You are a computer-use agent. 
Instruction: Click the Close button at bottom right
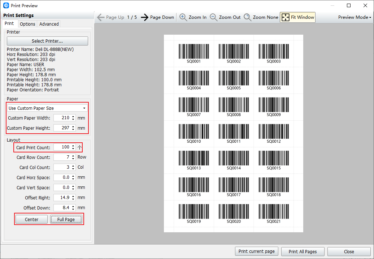pyautogui.click(x=349, y=252)
